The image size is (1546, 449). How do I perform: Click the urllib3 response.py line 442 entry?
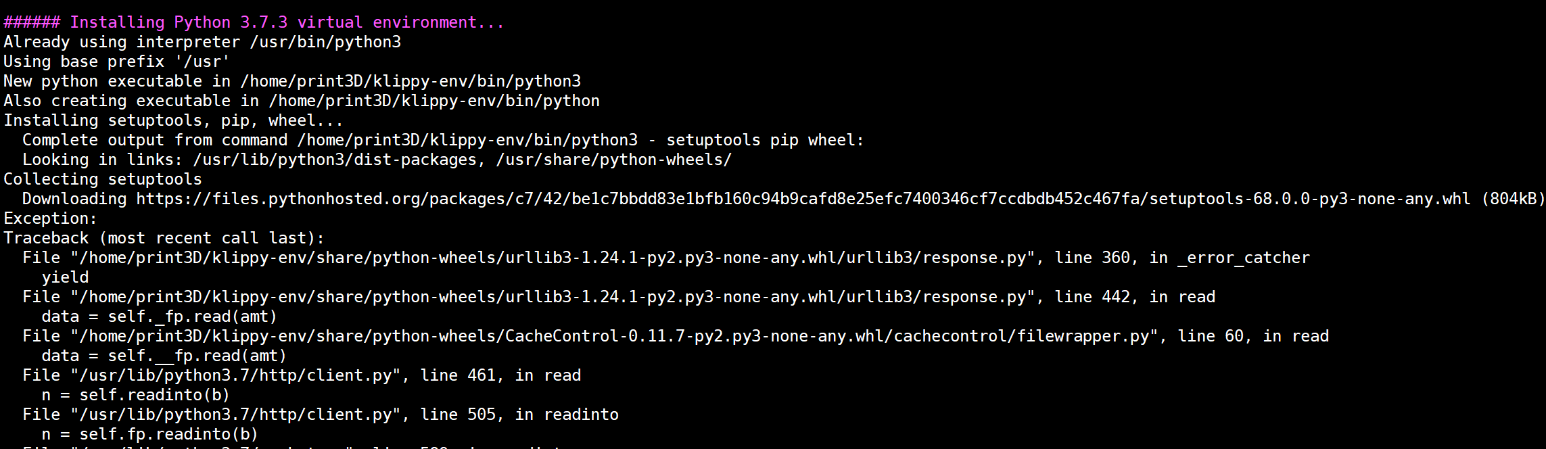619,297
